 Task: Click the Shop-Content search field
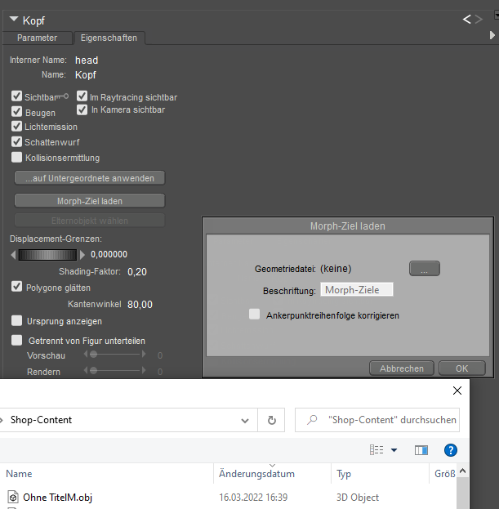[377, 420]
